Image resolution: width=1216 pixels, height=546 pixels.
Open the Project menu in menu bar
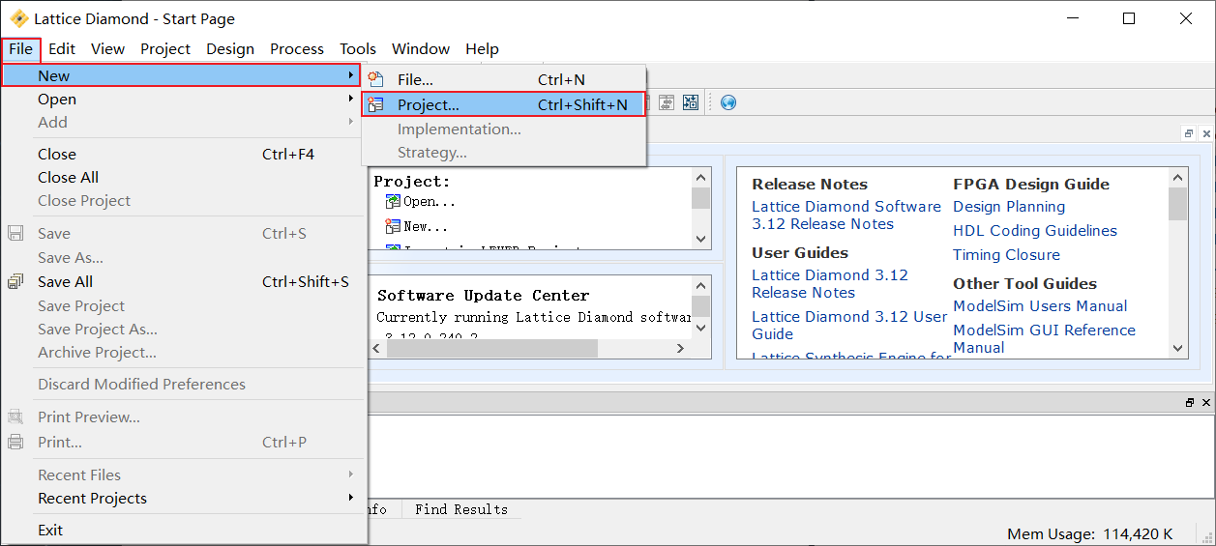pyautogui.click(x=165, y=48)
